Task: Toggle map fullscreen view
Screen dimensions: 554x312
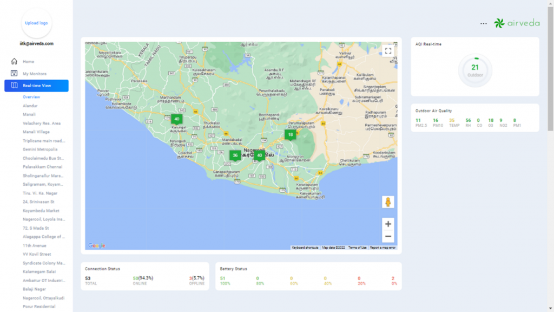Action: click(x=387, y=51)
